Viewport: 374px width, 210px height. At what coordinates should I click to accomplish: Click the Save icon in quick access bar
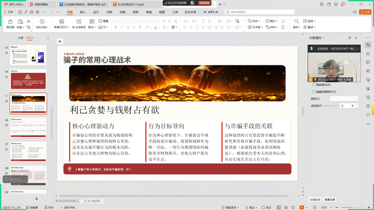pyautogui.click(x=20, y=12)
